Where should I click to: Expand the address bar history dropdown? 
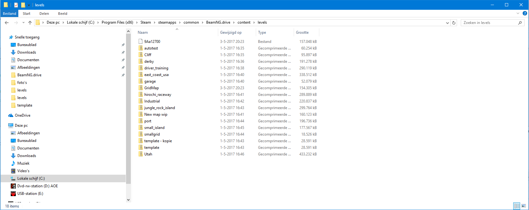pos(447,23)
